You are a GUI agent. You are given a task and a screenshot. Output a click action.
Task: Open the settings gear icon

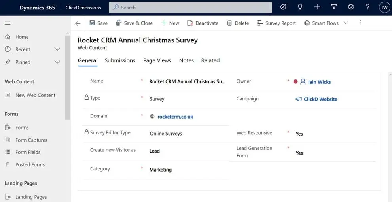tap(351, 7)
